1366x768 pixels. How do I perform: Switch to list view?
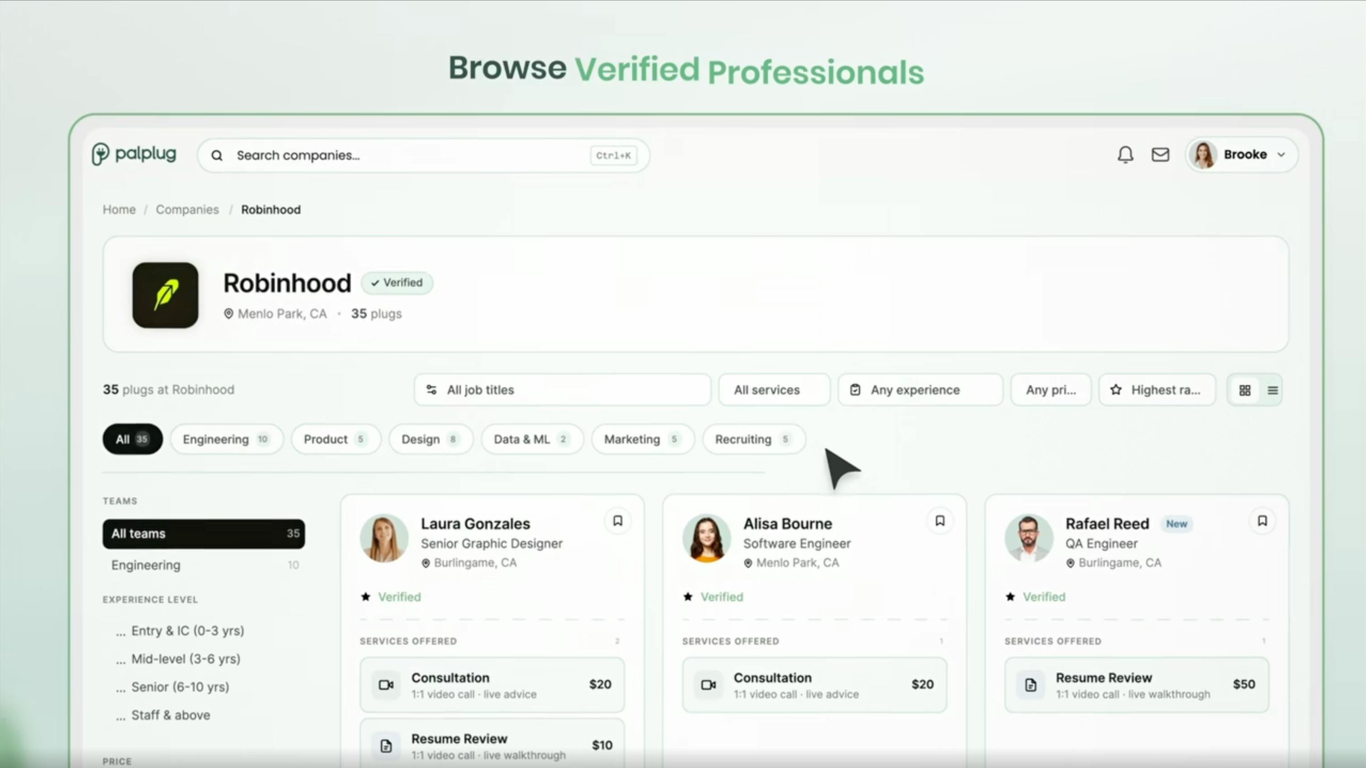click(x=1272, y=391)
